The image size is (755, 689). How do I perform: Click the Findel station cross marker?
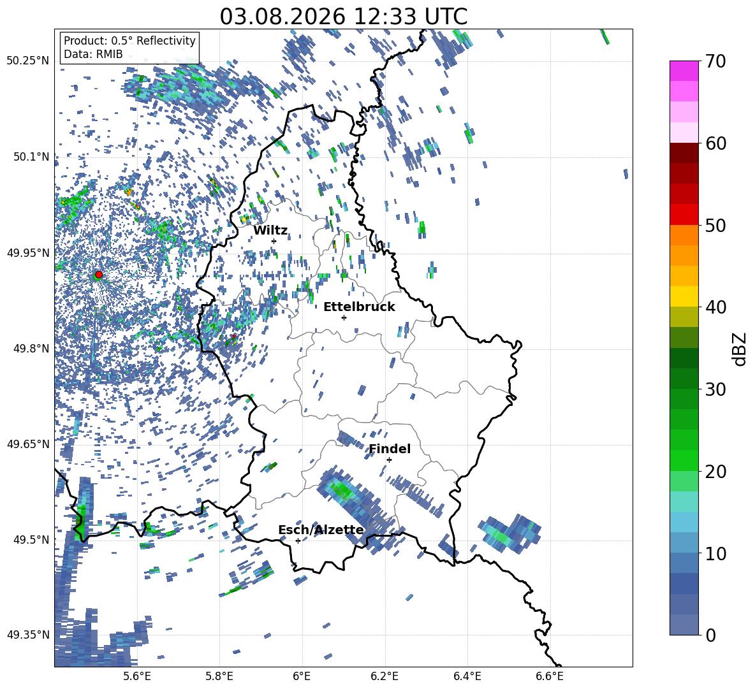(x=389, y=460)
